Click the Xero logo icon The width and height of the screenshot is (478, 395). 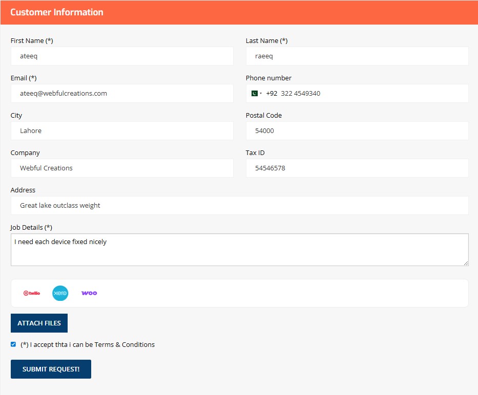point(60,293)
